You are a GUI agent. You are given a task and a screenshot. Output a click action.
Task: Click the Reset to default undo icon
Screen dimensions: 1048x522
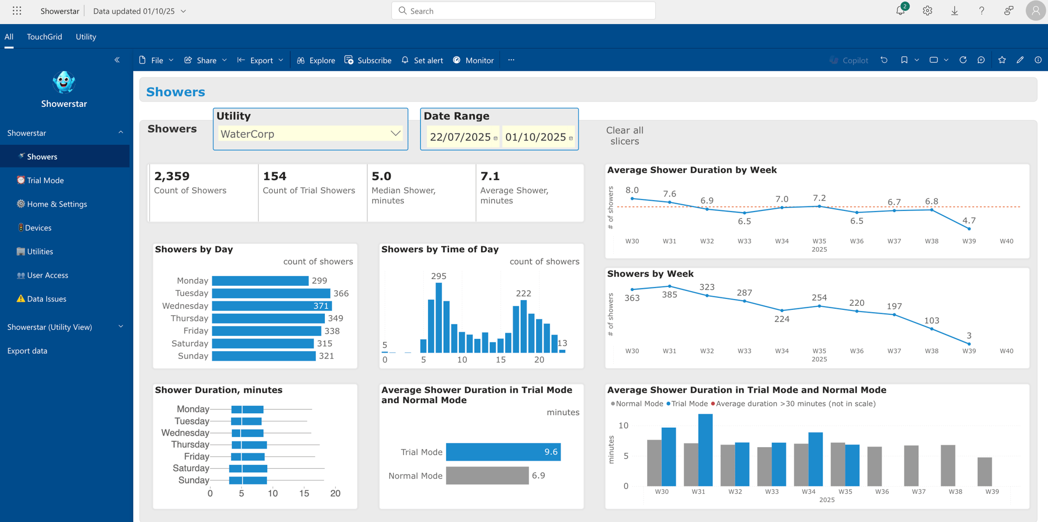[x=884, y=60]
